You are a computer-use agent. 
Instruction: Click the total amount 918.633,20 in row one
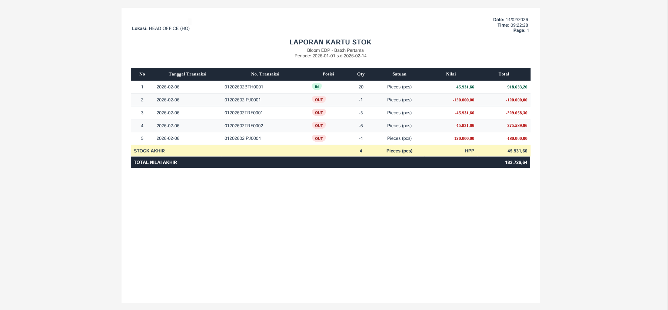pos(517,87)
